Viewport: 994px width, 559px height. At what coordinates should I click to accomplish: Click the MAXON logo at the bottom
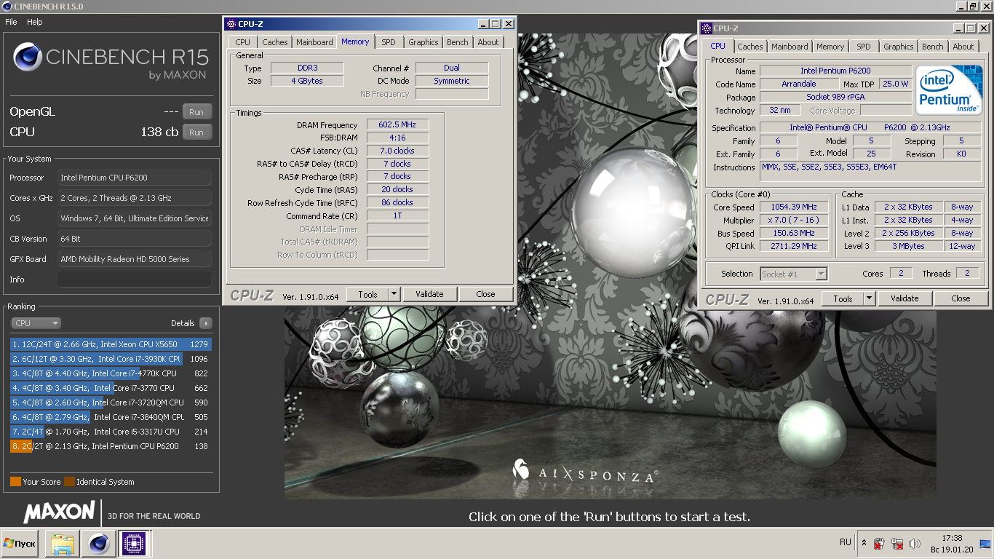pyautogui.click(x=59, y=512)
